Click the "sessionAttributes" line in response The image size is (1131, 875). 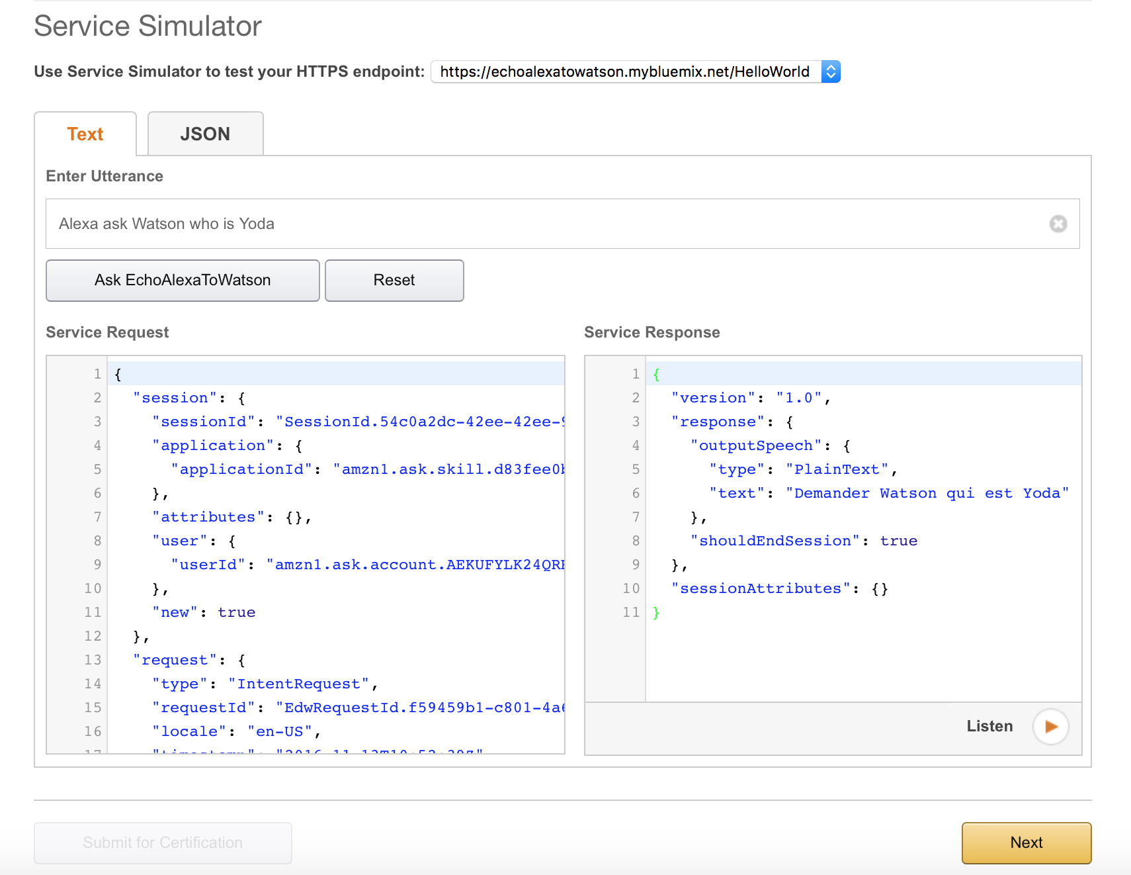pyautogui.click(x=780, y=588)
